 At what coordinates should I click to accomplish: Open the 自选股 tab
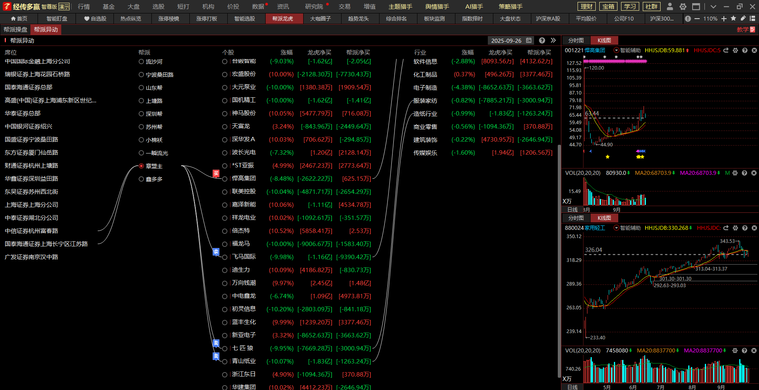click(95, 19)
